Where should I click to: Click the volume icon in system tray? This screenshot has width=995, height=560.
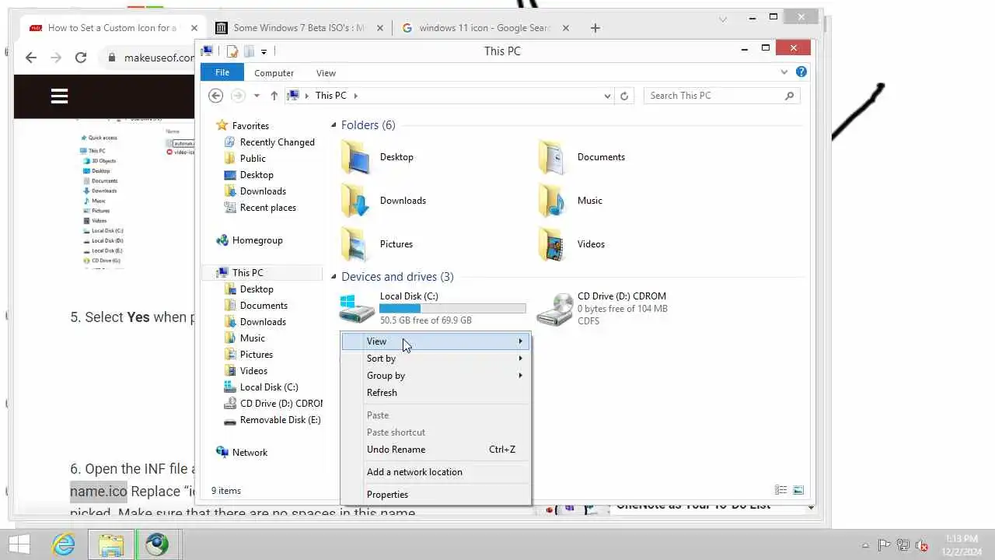922,545
